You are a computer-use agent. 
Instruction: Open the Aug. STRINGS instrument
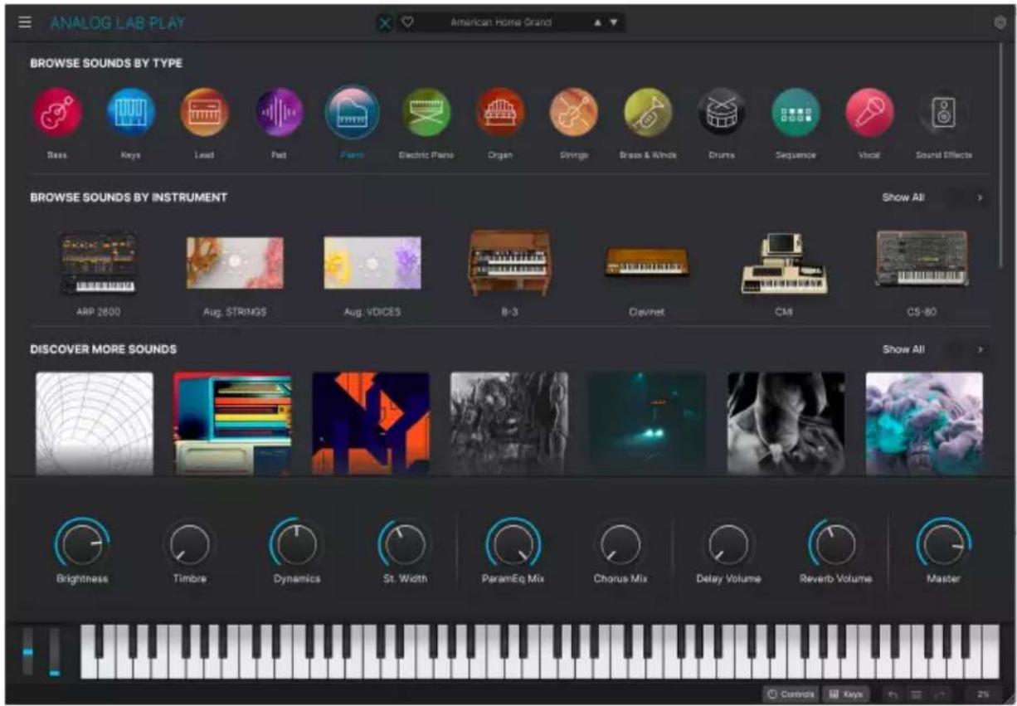click(x=235, y=263)
